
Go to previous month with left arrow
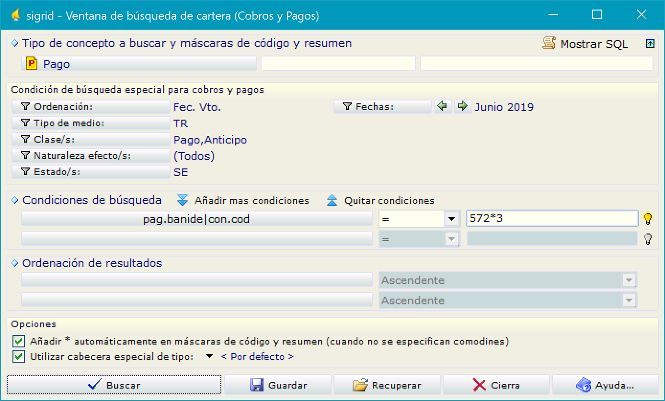(443, 107)
